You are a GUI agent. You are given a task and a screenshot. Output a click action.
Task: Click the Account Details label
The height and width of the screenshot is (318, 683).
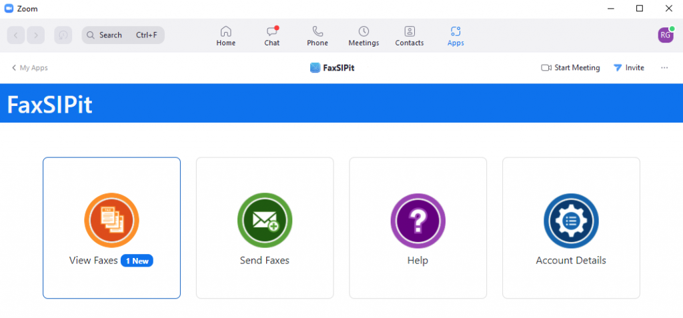click(571, 261)
